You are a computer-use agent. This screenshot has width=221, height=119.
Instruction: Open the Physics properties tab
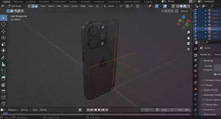pos(195,104)
